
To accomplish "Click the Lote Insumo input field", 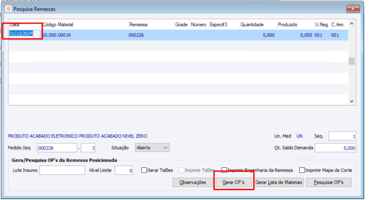I will point(62,171).
